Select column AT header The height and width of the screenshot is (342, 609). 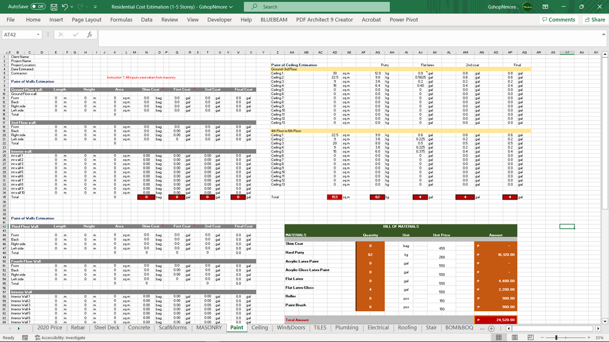coord(567,52)
